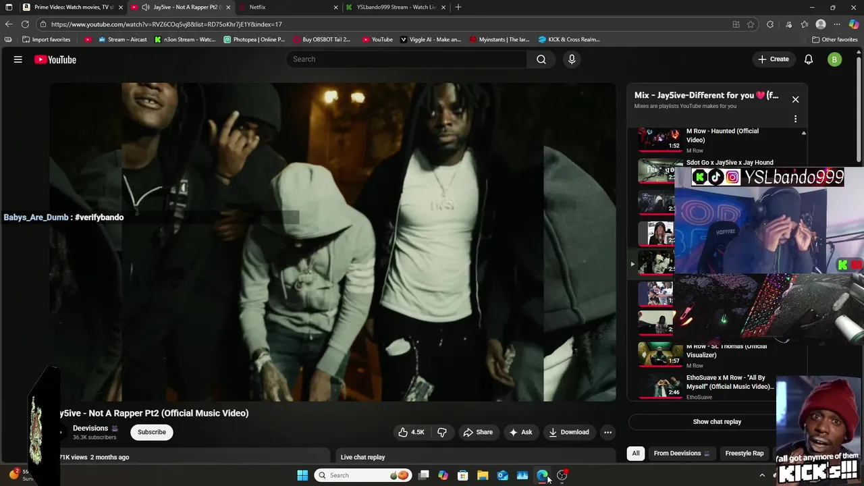The image size is (864, 486).
Task: Like the video showing 4.5K likes
Action: click(x=411, y=432)
